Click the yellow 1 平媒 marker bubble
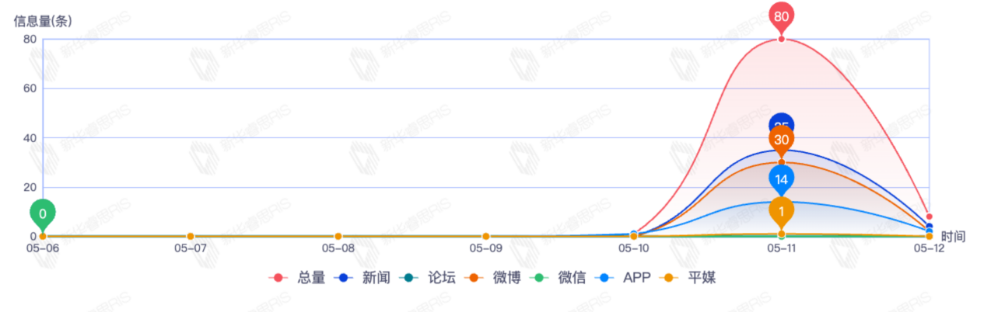The height and width of the screenshot is (312, 984). tap(782, 210)
